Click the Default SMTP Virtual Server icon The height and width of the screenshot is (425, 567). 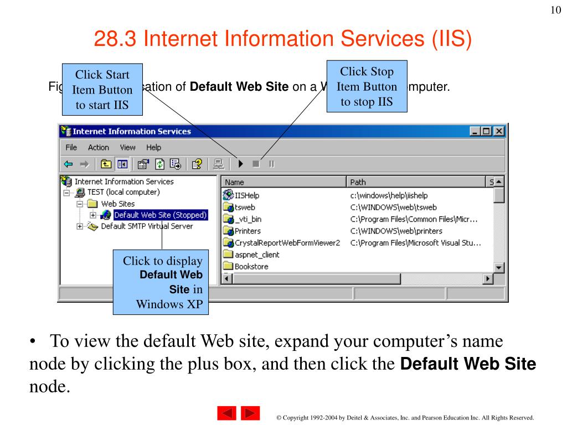[x=92, y=226]
